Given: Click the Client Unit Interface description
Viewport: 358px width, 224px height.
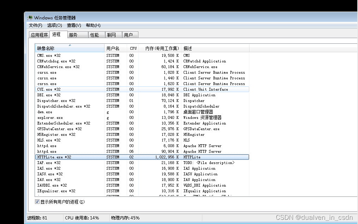Looking at the screenshot, I should coord(205,89).
